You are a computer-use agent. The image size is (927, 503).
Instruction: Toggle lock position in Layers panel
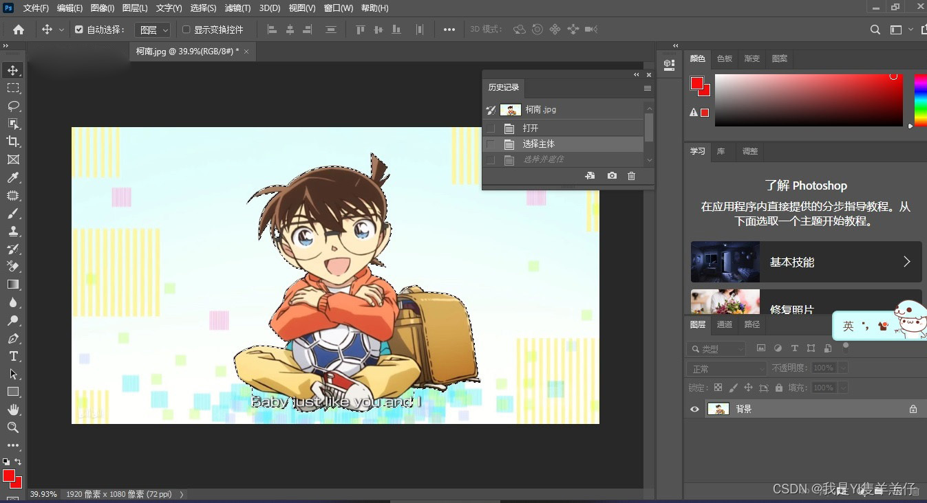point(749,388)
